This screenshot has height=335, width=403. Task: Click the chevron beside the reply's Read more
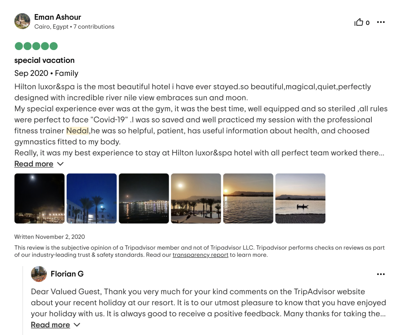[77, 325]
